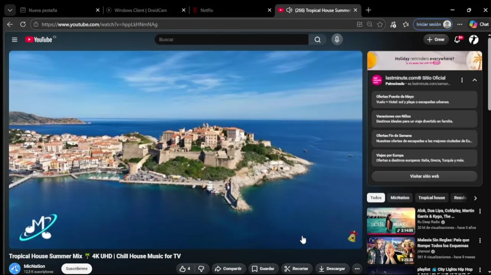The width and height of the screenshot is (491, 275).
Task: Download the video with Descargar
Action: 332,269
